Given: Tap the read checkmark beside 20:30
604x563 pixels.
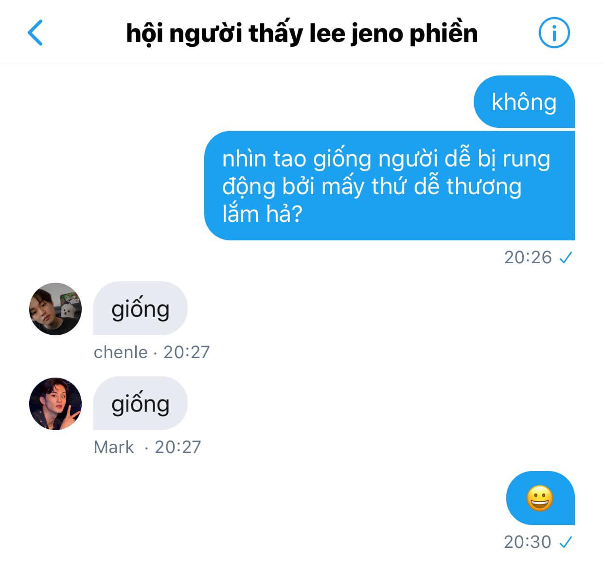Looking at the screenshot, I should pos(566,542).
